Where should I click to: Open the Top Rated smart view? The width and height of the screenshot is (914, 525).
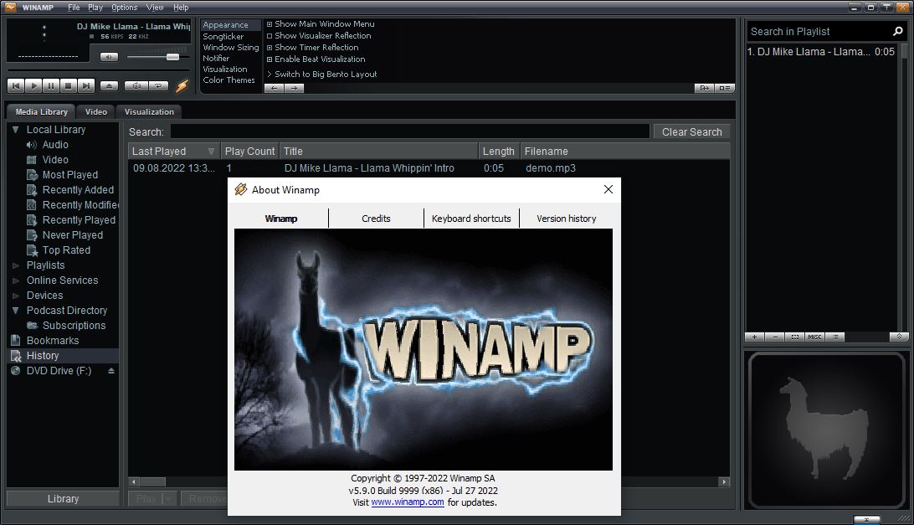66,250
